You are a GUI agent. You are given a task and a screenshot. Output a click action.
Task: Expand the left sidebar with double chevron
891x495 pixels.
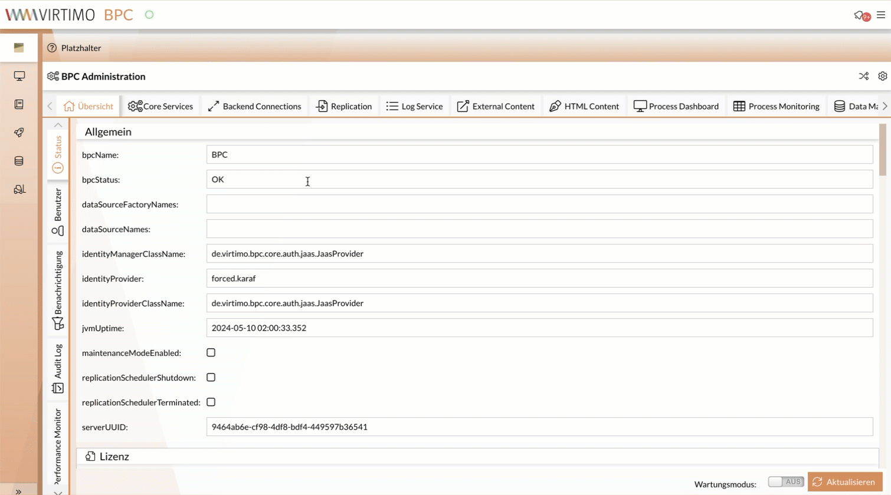[18, 491]
